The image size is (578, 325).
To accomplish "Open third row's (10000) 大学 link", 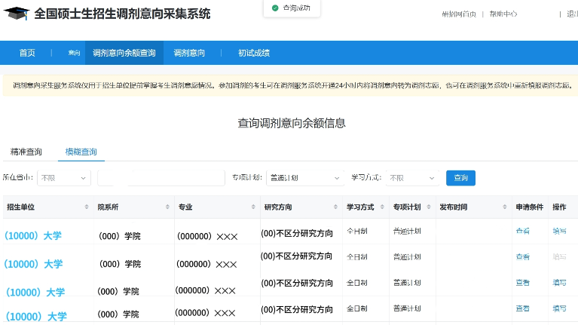I will point(35,292).
